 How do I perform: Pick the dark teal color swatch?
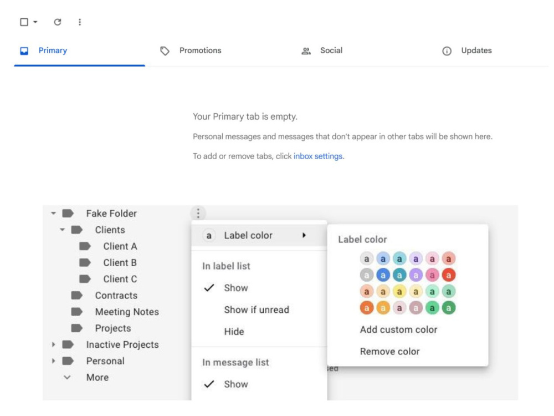(399, 275)
